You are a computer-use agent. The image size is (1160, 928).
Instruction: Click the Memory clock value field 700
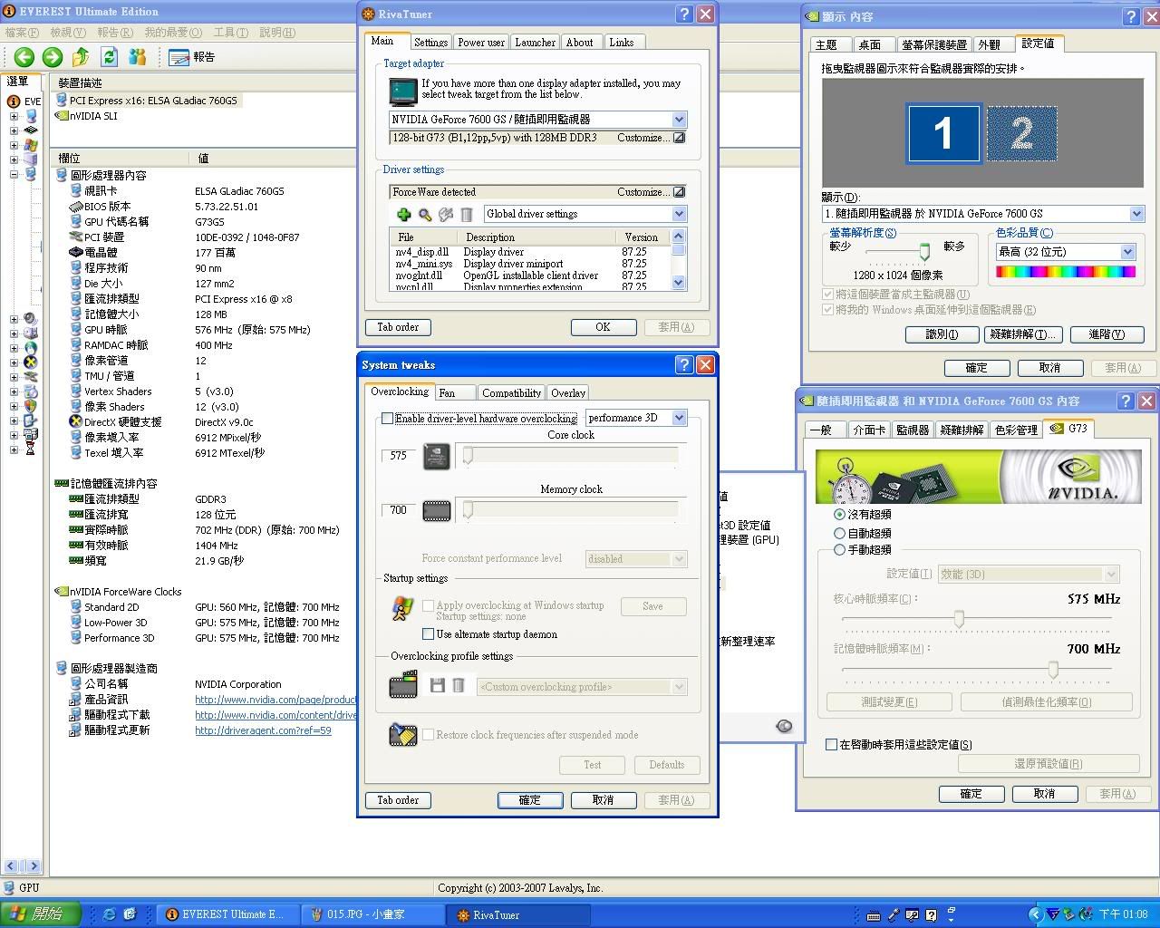[x=399, y=510]
